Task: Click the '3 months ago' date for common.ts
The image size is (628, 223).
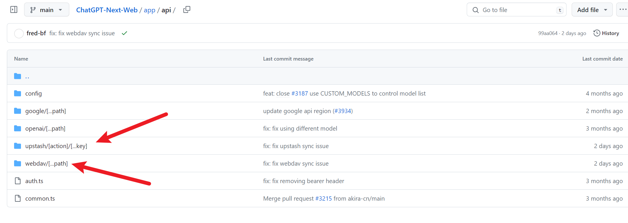Action: (604, 199)
